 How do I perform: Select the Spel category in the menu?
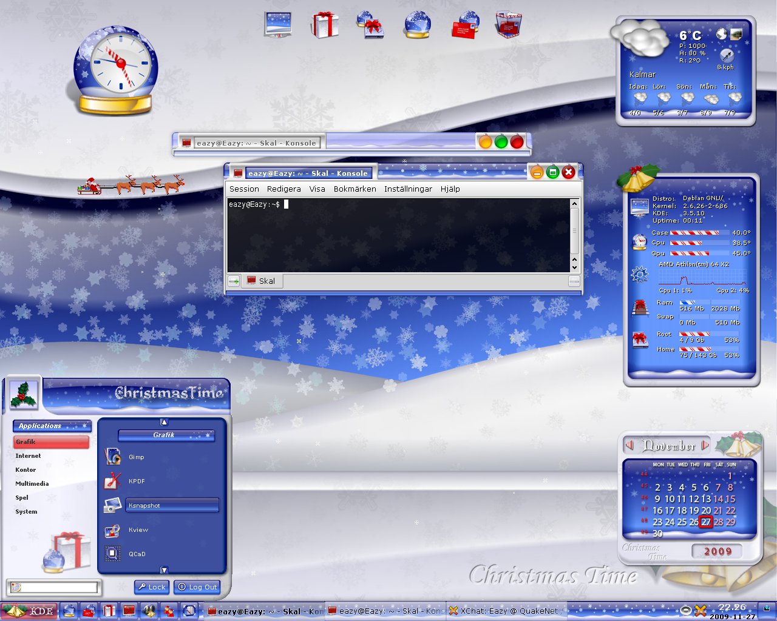(x=51, y=498)
